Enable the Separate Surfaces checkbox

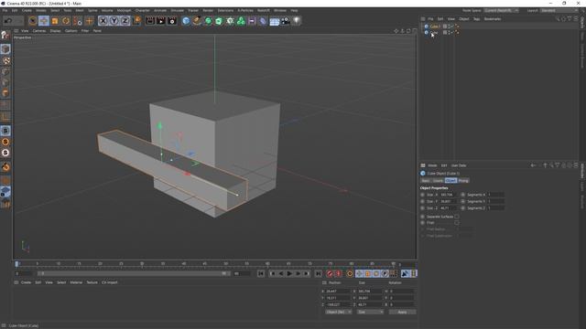pos(457,217)
